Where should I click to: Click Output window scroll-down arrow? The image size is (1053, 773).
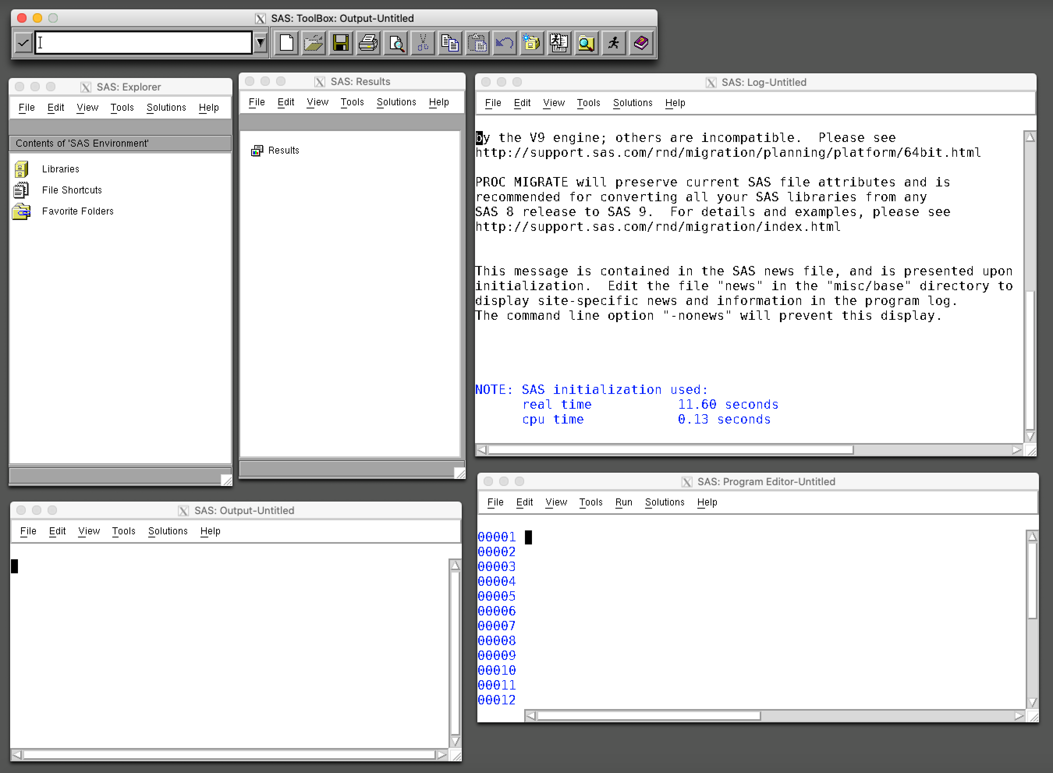455,742
